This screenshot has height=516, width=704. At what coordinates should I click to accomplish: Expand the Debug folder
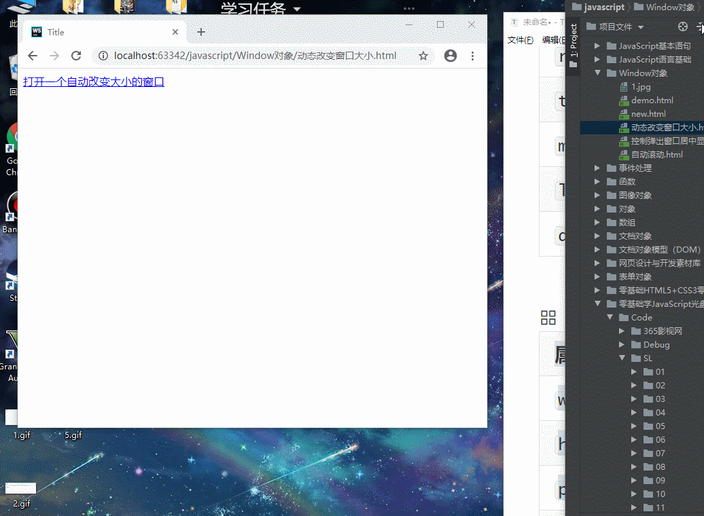[622, 345]
